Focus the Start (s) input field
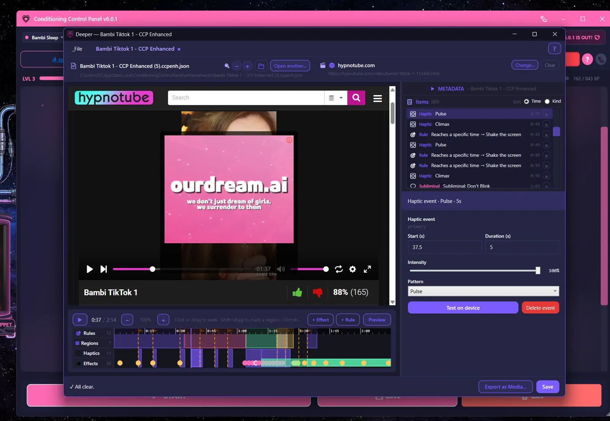 tap(445, 247)
